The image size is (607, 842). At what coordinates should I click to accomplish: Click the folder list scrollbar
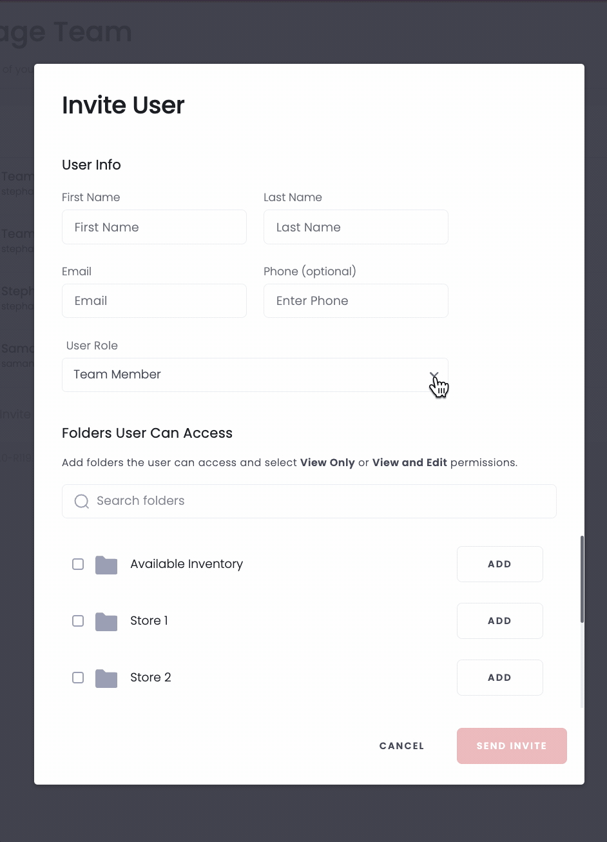coord(583,579)
